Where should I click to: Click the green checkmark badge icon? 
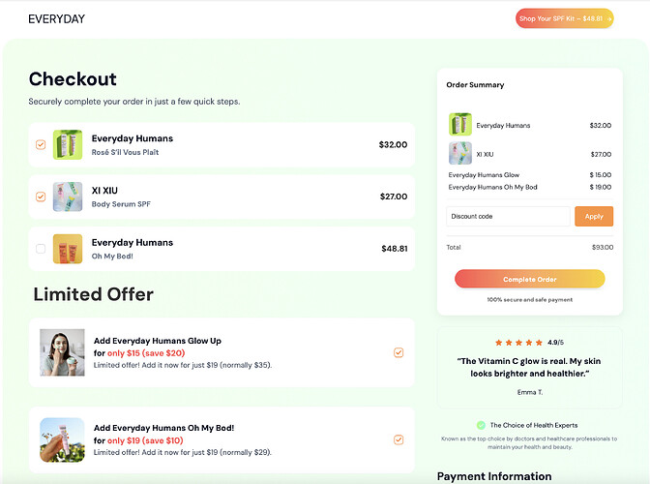coord(481,425)
